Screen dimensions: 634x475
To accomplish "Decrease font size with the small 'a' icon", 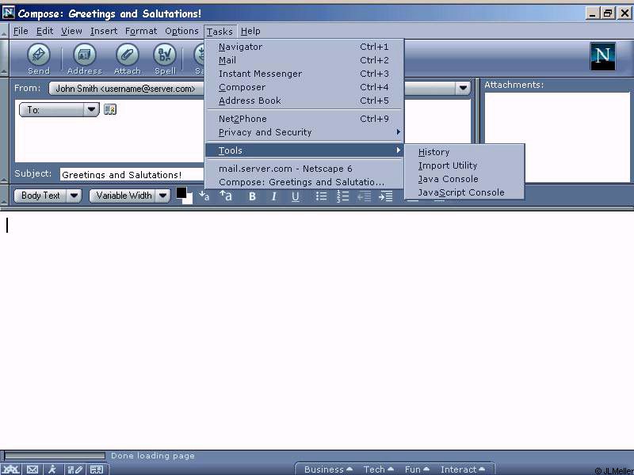I will [x=204, y=196].
